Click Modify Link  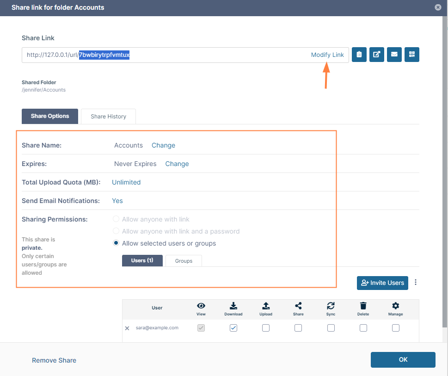coord(327,55)
